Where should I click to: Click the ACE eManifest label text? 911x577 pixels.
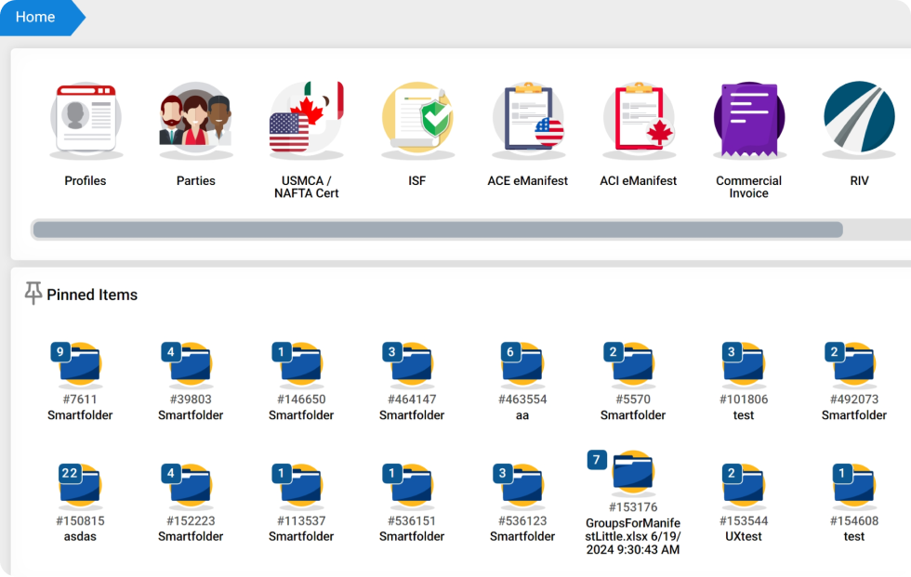528,180
